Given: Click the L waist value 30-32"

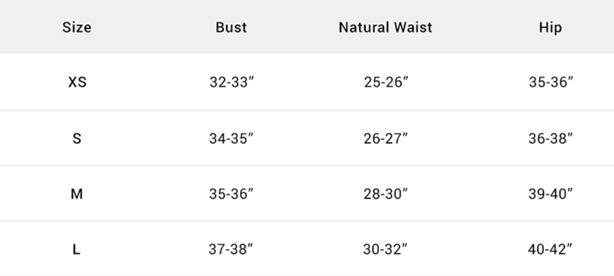Looking at the screenshot, I should coord(386,249).
